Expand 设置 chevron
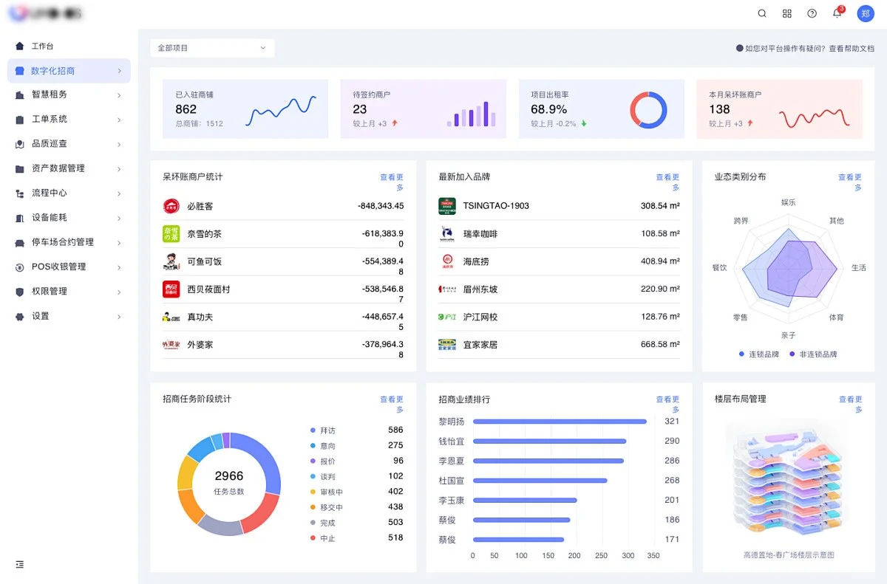This screenshot has width=887, height=584. pyautogui.click(x=119, y=317)
